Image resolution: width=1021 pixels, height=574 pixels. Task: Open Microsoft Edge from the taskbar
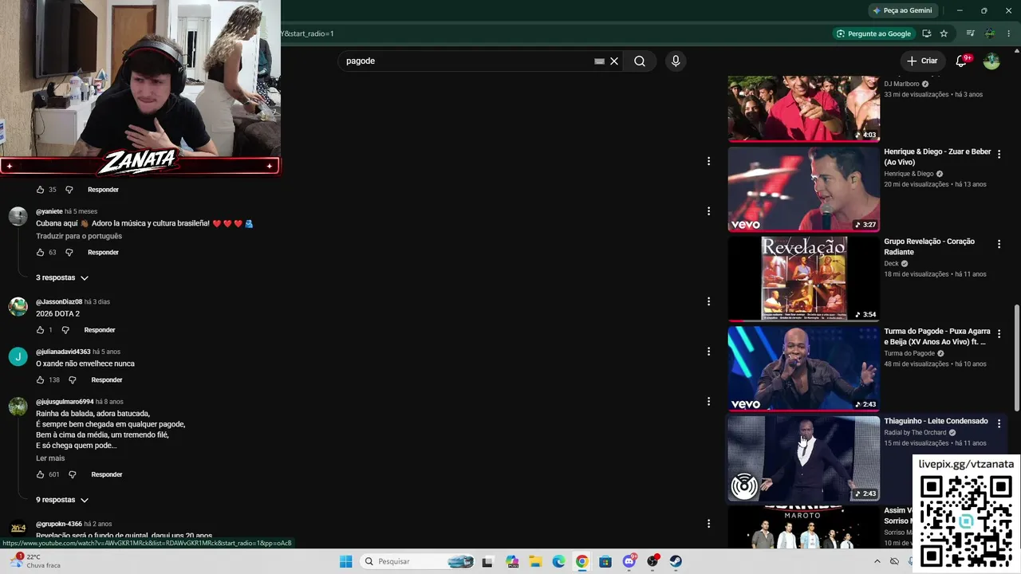click(558, 561)
